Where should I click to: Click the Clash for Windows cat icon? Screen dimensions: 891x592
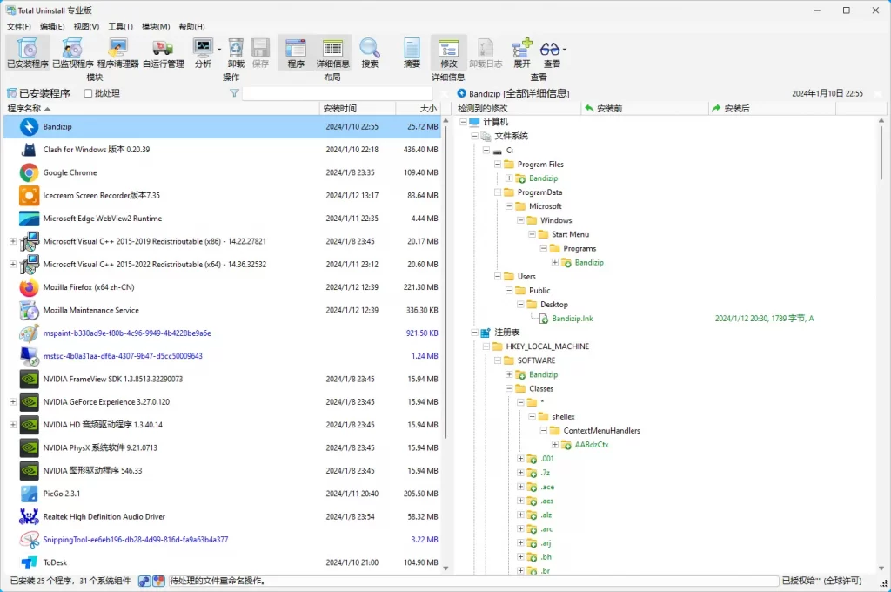pyautogui.click(x=29, y=150)
